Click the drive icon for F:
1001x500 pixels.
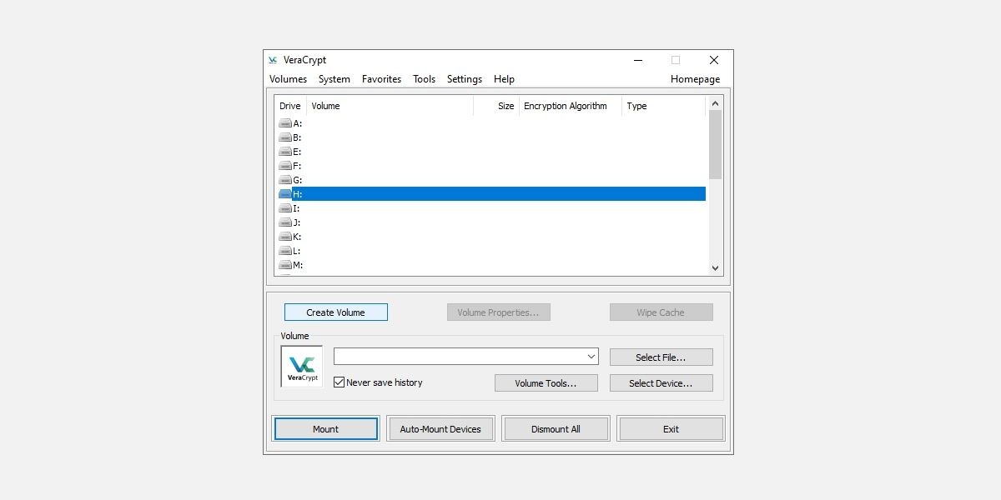pyautogui.click(x=285, y=166)
